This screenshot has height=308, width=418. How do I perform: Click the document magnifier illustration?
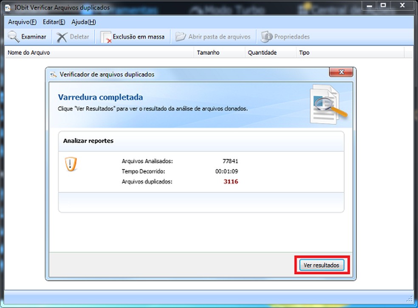click(x=328, y=105)
